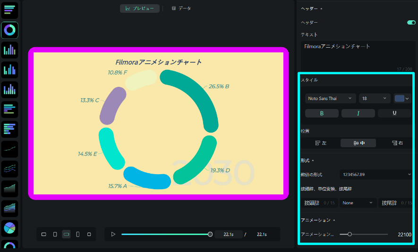Viewport: 418px width, 252px height.
Task: Click the animation value 22100
Action: coord(404,235)
